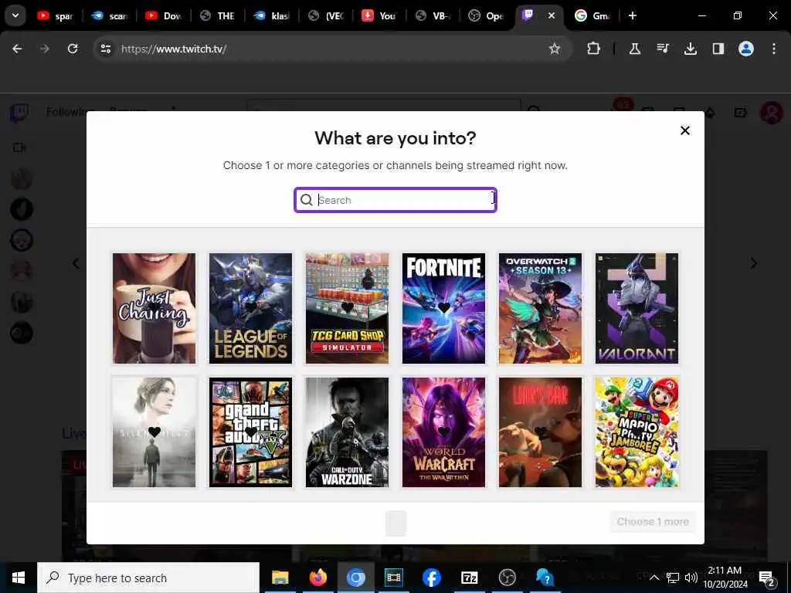This screenshot has height=593, width=791.
Task: Open Facebook app in taskbar
Action: point(431,578)
